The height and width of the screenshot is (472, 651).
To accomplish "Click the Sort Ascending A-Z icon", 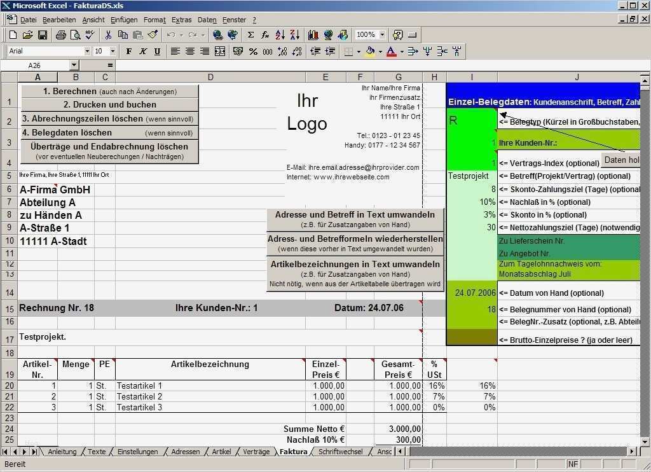I will point(280,35).
